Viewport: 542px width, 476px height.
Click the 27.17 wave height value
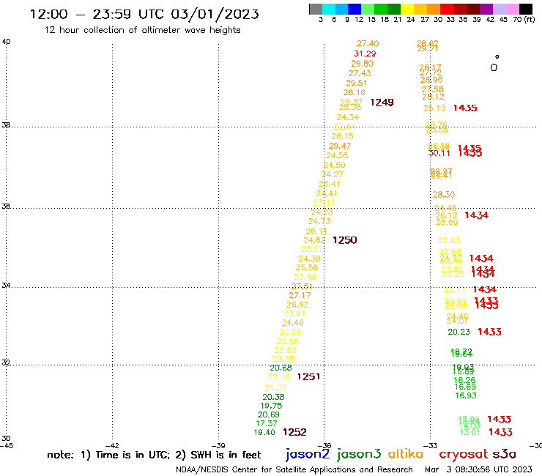[300, 296]
